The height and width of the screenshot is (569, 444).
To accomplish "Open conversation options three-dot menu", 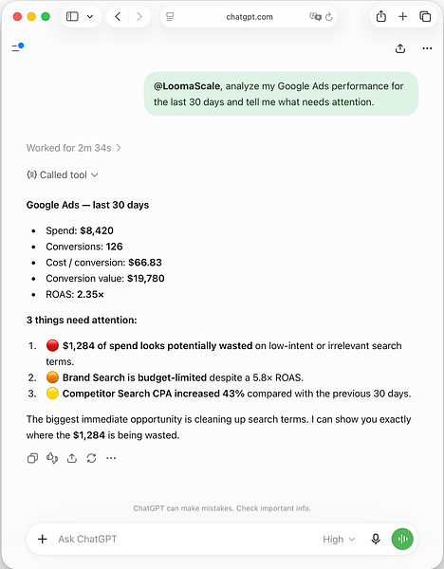I will 427,48.
